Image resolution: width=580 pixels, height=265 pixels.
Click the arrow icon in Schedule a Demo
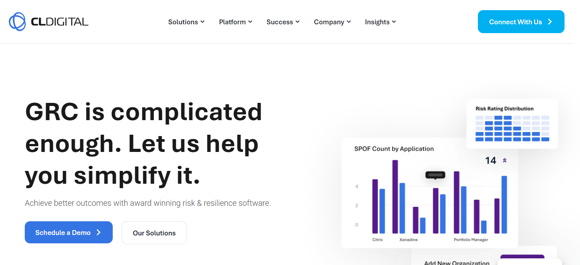99,233
